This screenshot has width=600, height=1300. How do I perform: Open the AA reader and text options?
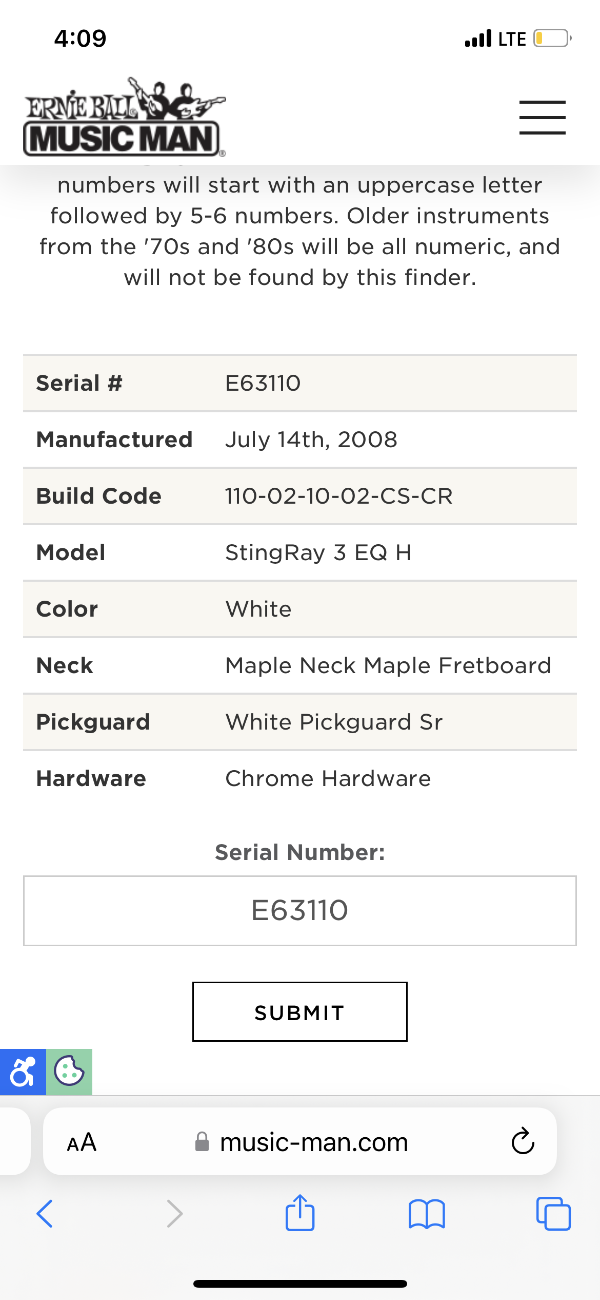point(82,1142)
